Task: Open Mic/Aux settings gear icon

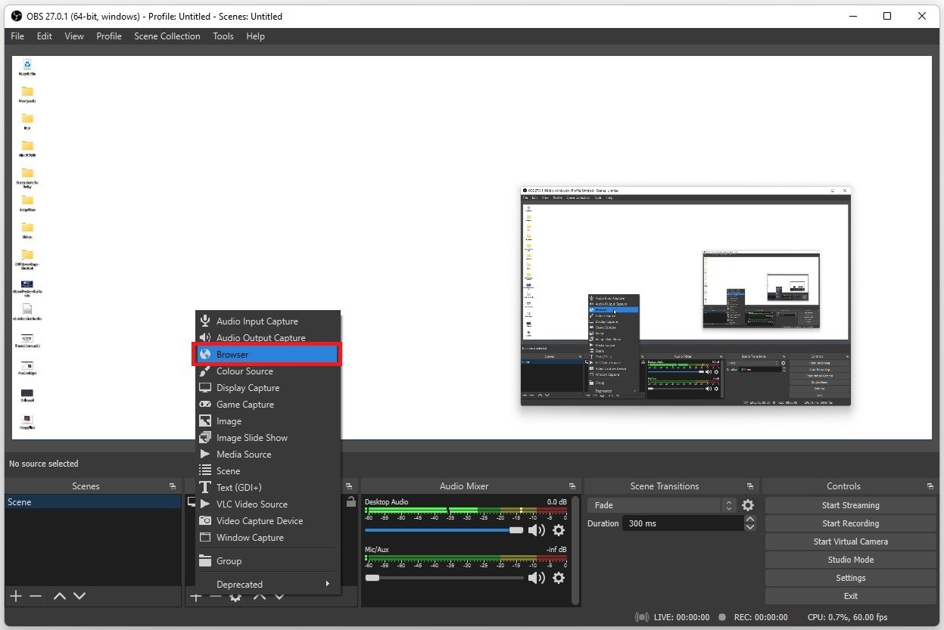Action: click(x=559, y=578)
